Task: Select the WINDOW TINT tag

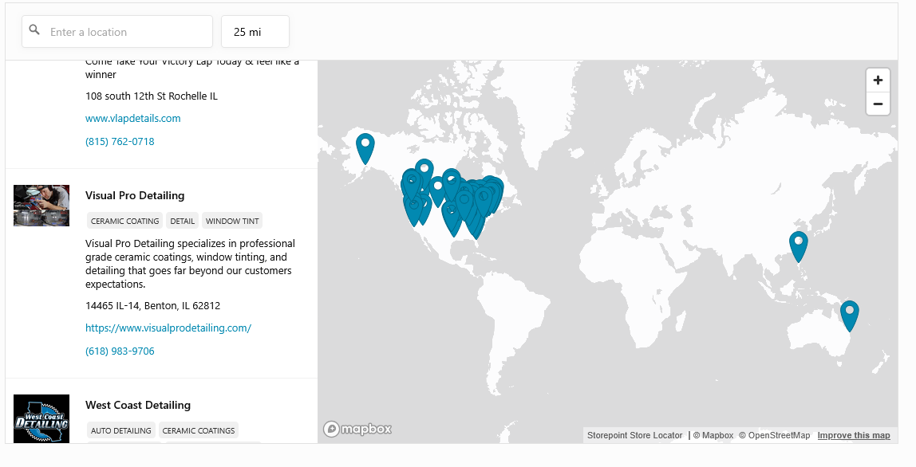Action: coord(231,222)
